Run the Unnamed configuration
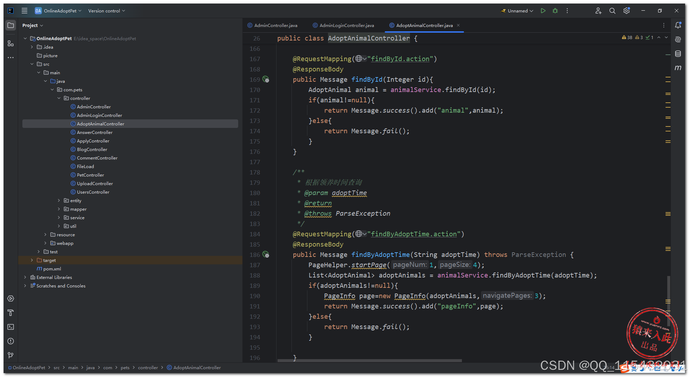 (543, 11)
